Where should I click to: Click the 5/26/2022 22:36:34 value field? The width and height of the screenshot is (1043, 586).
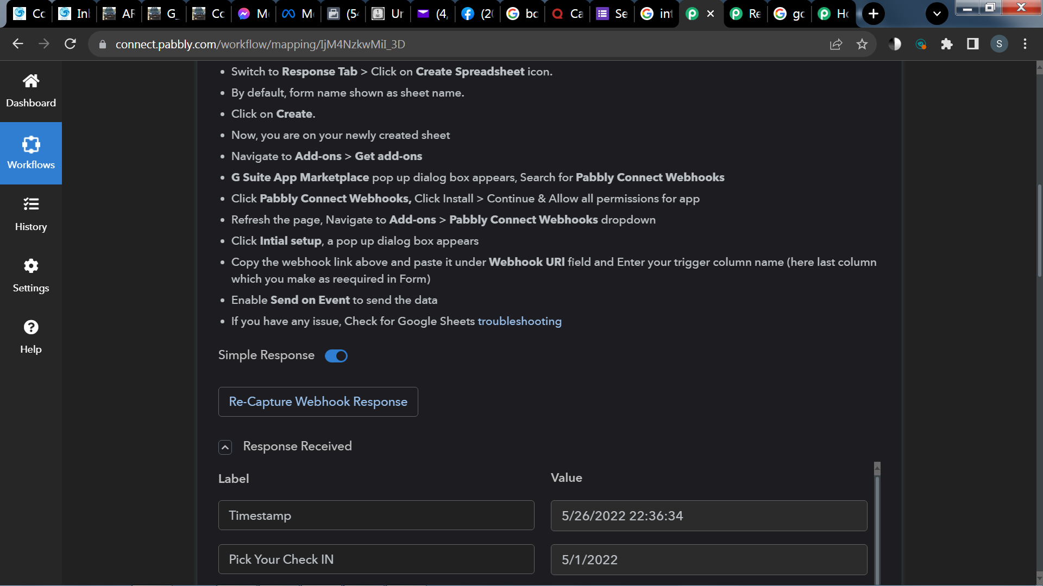pos(709,515)
